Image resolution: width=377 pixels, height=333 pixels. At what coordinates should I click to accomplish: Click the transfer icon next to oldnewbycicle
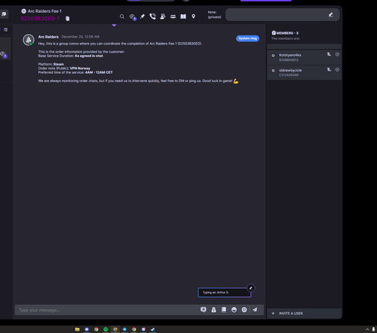[x=329, y=69]
